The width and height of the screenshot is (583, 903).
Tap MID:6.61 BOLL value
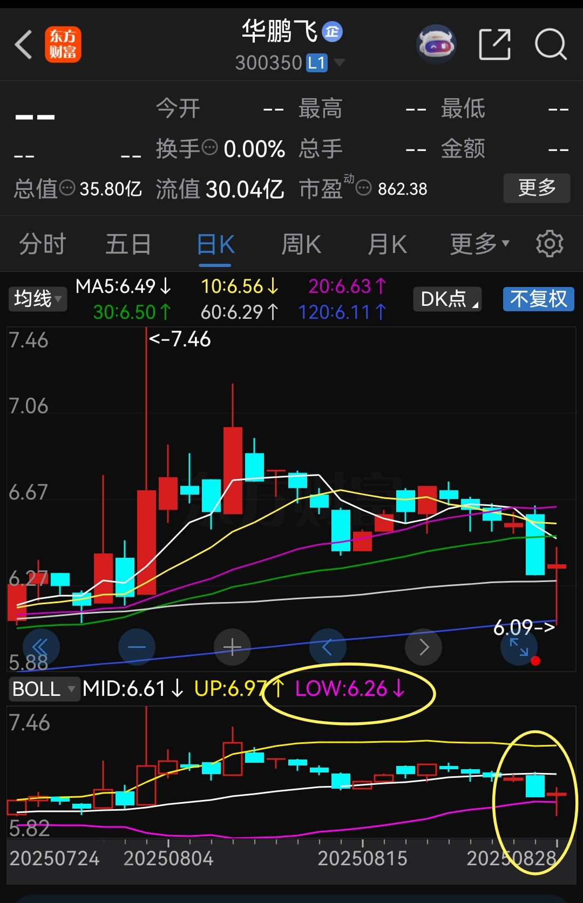133,689
